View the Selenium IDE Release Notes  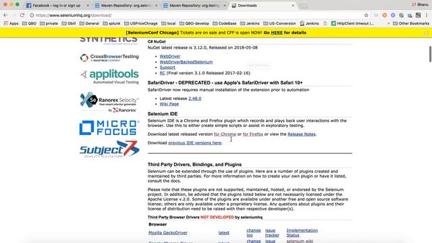pyautogui.click(x=302, y=134)
